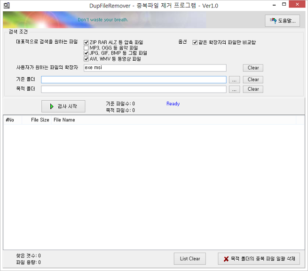308x271 pixels.
Task: Start scan with 검사 시작 button
Action: pyautogui.click(x=63, y=106)
